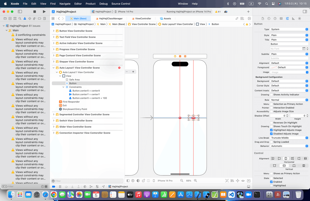Screen dimensions: 310x201
Task: Hide the navigator sidebar
Action: tap(20, 12)
